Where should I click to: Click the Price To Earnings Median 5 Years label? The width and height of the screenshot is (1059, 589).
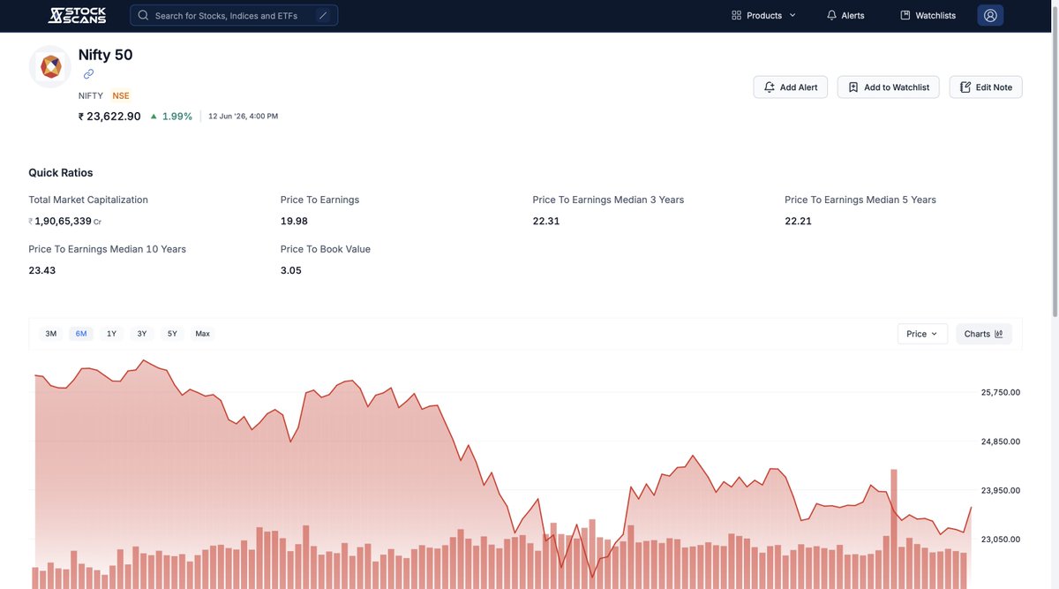[860, 200]
